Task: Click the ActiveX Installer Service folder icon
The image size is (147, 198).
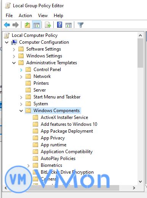Action: [x=35, y=117]
